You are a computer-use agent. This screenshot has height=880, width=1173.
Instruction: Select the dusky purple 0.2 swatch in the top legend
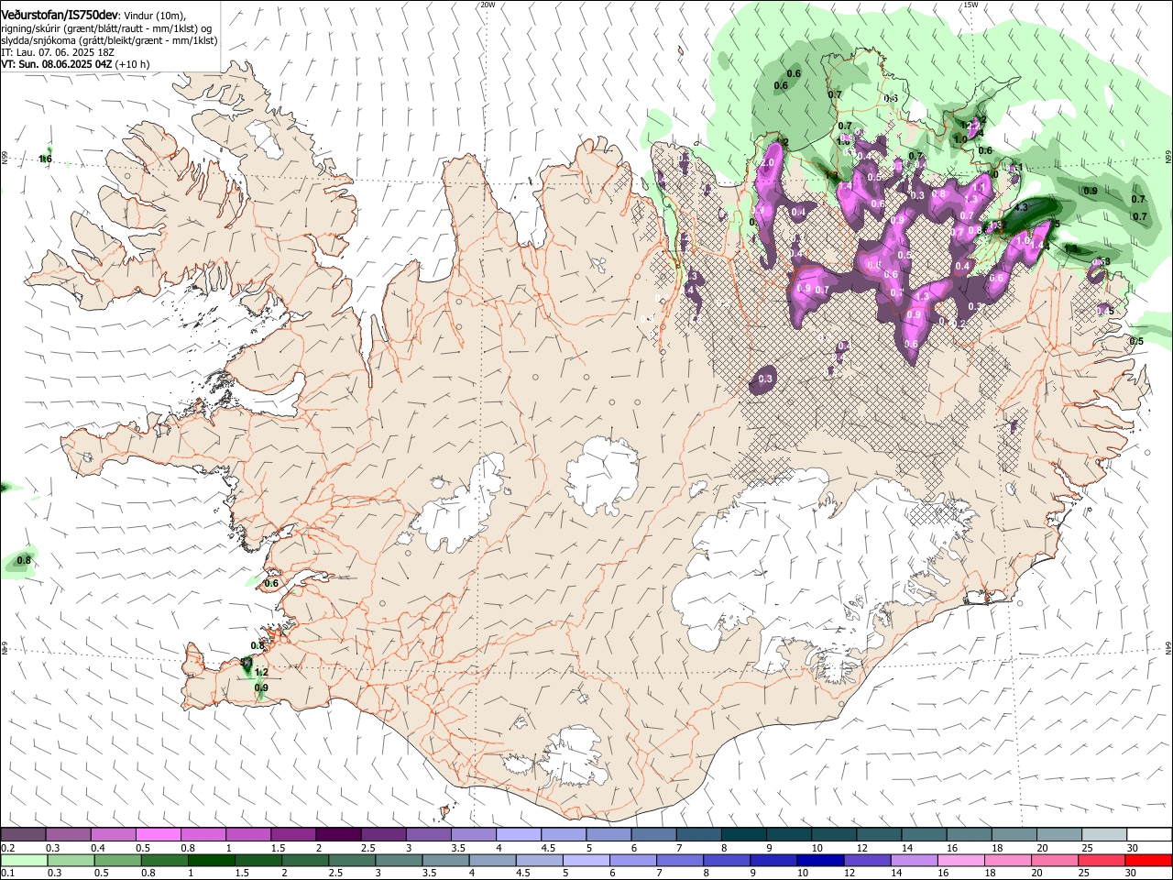(x=23, y=835)
